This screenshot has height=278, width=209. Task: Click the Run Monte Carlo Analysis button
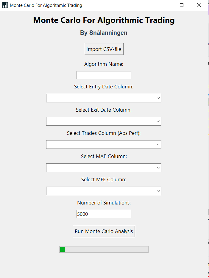(104, 231)
